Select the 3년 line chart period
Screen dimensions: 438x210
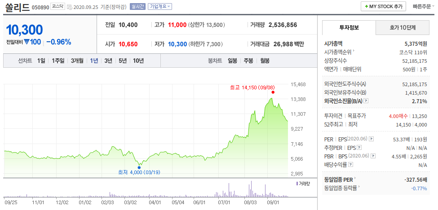(x=108, y=61)
